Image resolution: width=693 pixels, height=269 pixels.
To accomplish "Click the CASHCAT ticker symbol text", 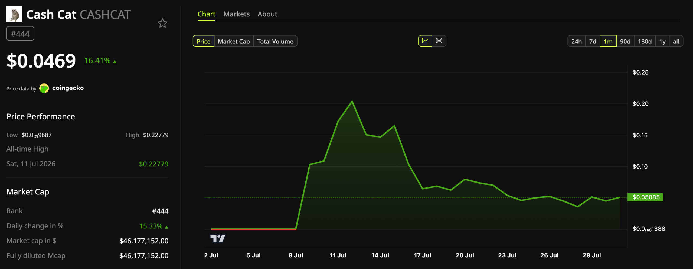I will tap(105, 15).
